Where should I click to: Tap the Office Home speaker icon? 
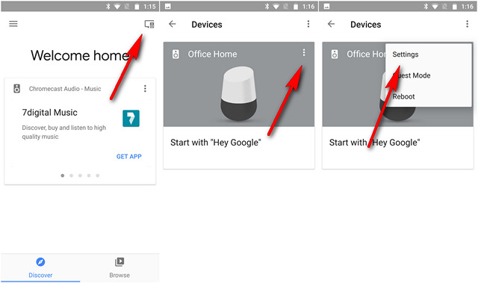176,55
